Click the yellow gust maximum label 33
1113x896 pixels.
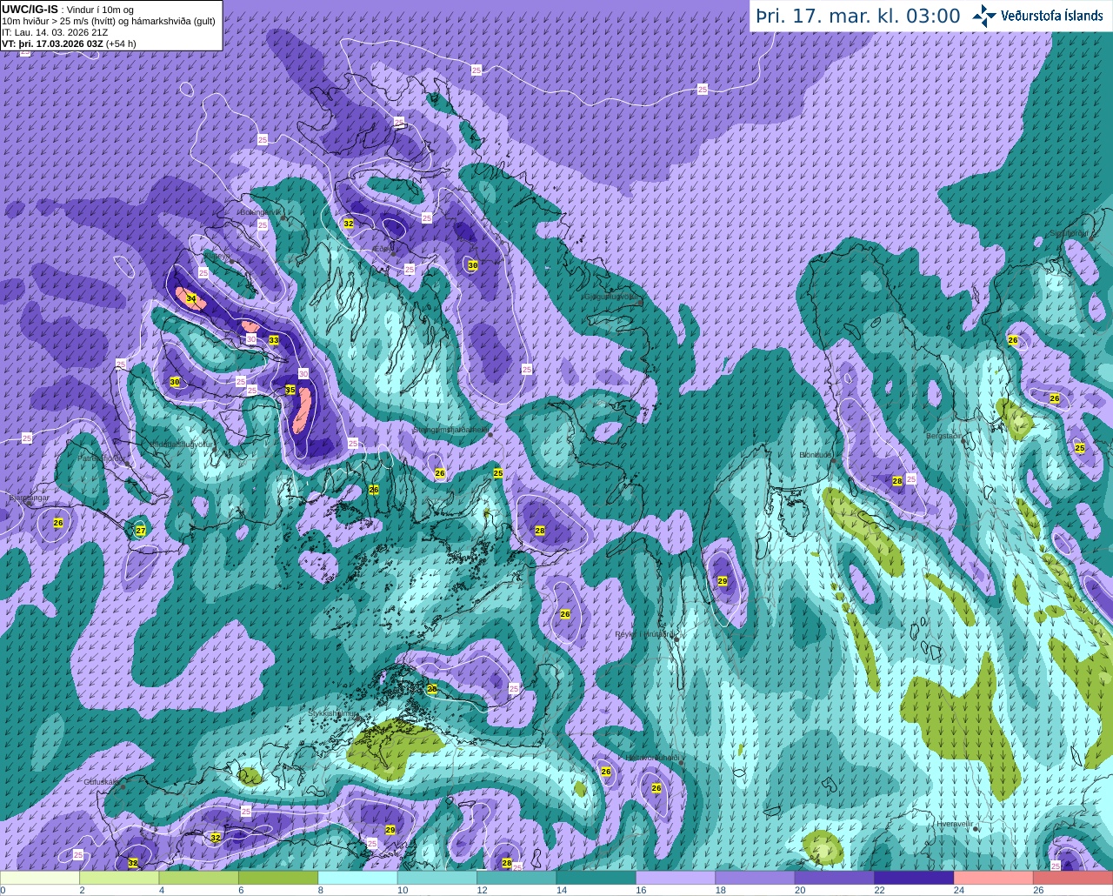274,340
